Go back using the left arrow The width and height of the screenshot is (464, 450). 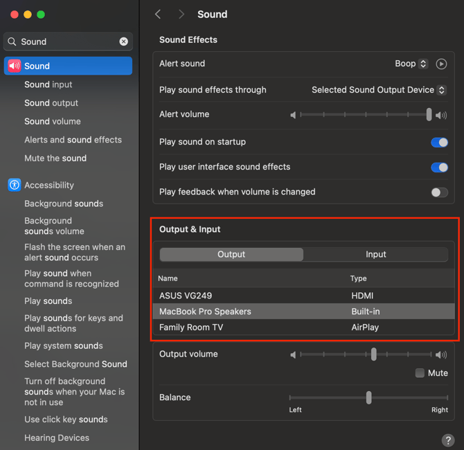point(159,15)
